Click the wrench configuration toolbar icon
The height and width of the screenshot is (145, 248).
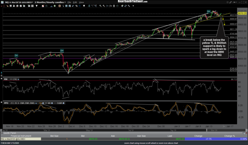point(129,6)
